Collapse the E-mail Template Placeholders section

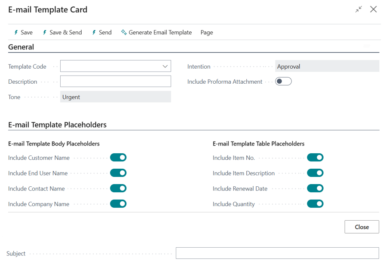coord(57,124)
